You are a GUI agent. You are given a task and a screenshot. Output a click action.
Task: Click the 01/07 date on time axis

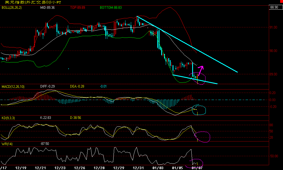point(197,168)
